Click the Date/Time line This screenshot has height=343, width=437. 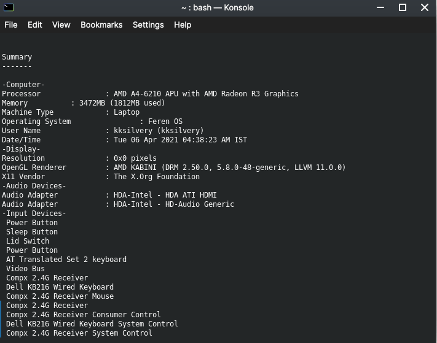point(125,140)
